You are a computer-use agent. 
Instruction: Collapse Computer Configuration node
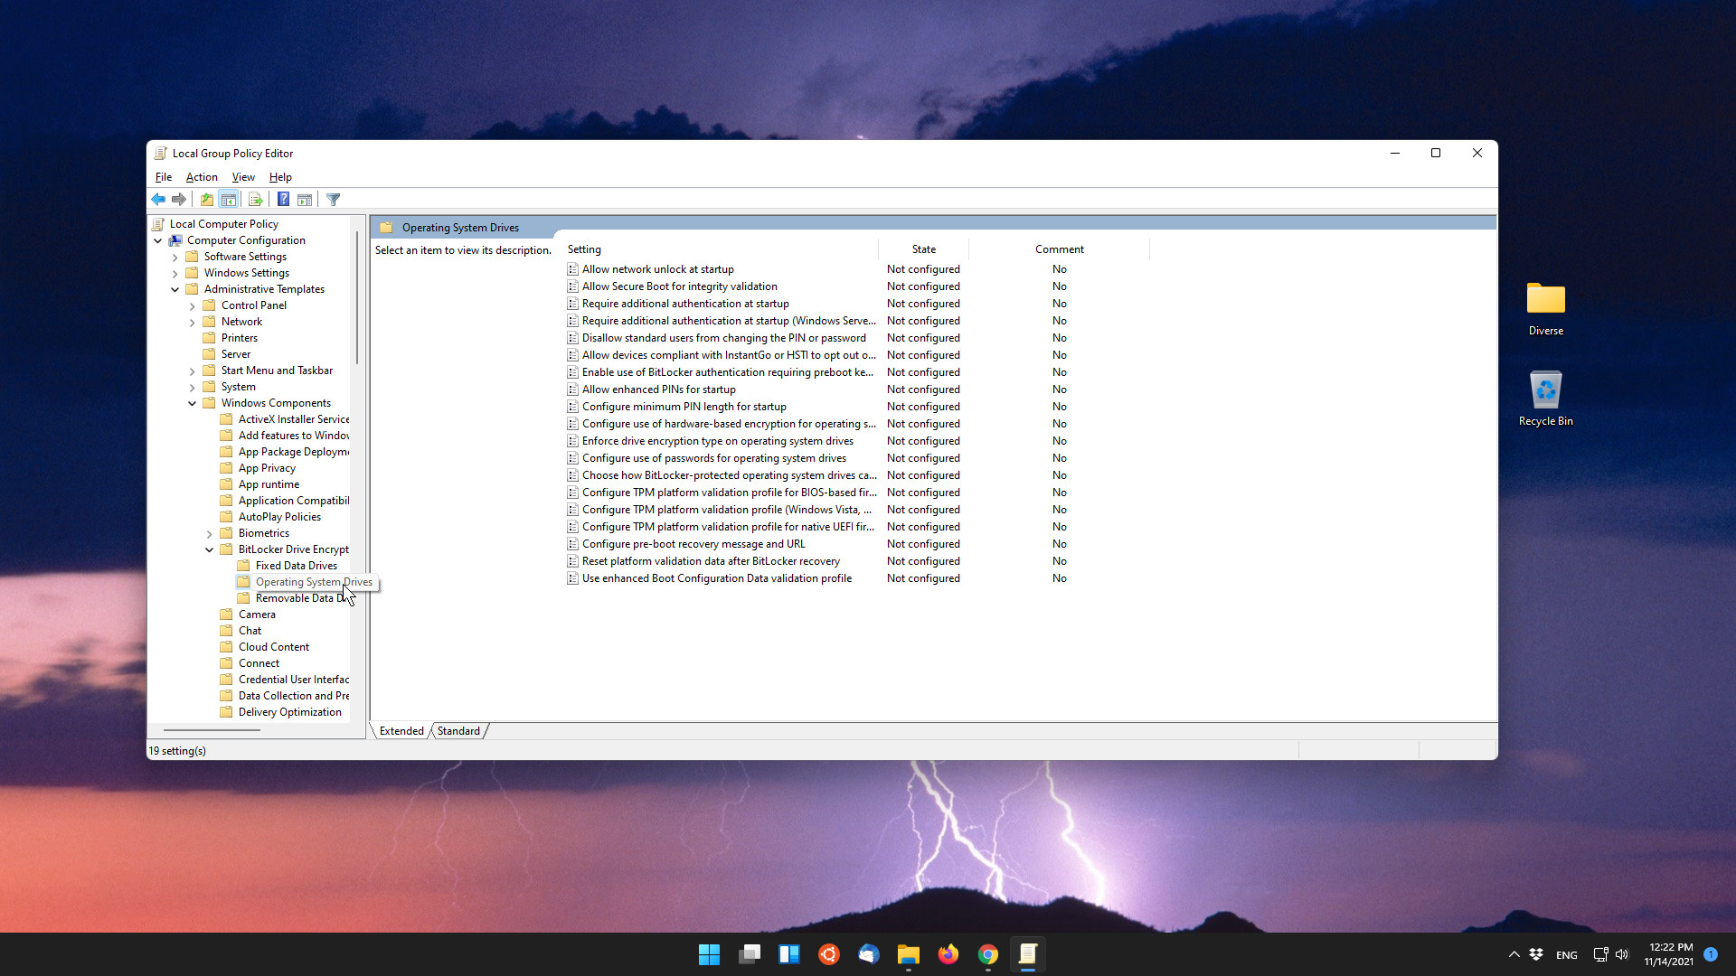point(158,240)
